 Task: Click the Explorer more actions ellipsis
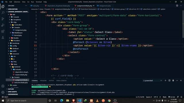pos(26,6)
